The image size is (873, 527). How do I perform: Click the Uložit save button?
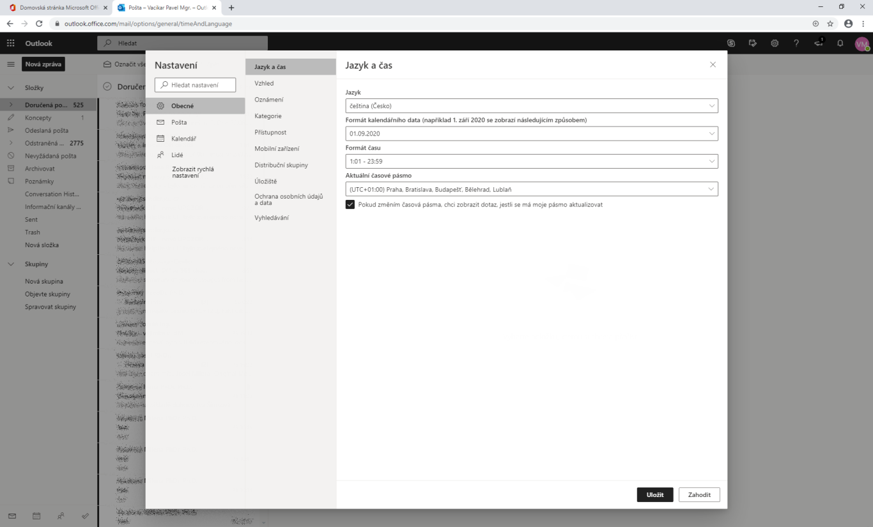[654, 494]
